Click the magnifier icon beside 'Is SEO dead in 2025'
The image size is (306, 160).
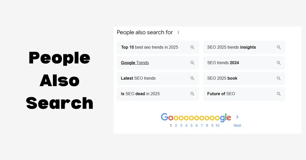[x=193, y=94]
